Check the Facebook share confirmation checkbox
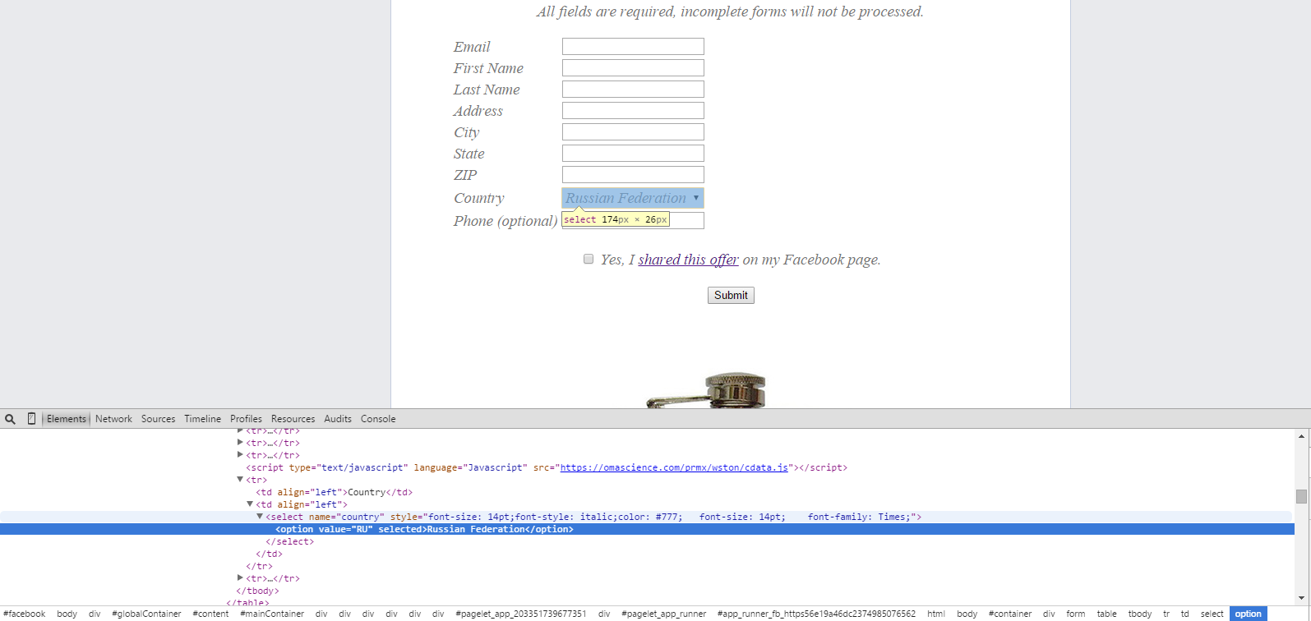This screenshot has height=621, width=1311. [x=589, y=259]
